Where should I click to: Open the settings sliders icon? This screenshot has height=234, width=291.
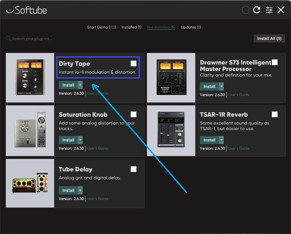click(x=269, y=10)
